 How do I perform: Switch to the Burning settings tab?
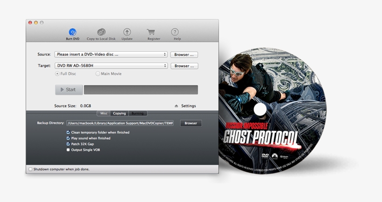[x=137, y=114]
